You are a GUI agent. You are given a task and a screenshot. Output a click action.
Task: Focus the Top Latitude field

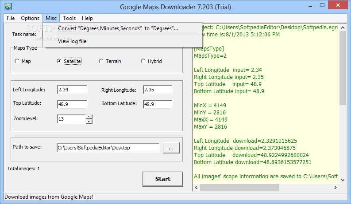coord(72,104)
